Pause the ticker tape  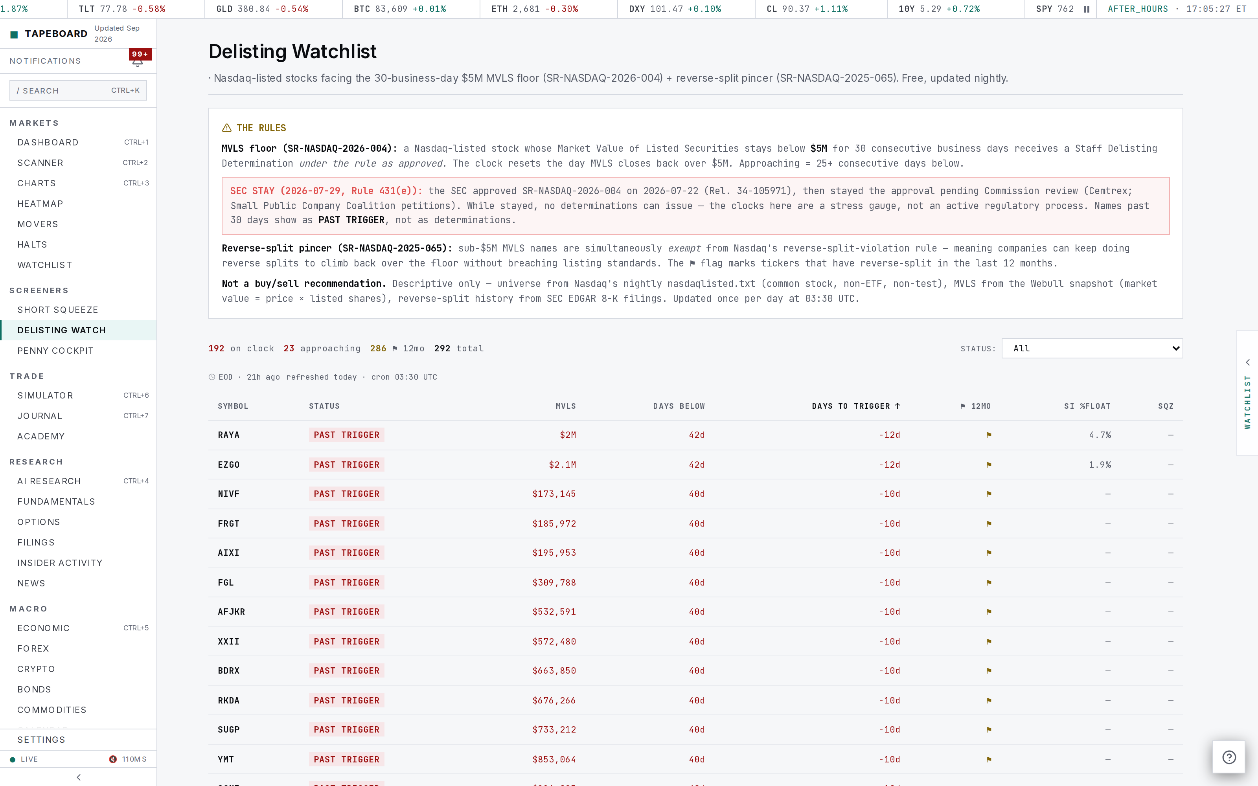1087,9
